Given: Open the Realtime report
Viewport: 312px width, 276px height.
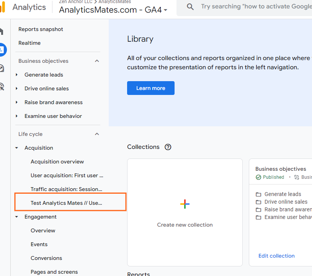Looking at the screenshot, I should (29, 43).
